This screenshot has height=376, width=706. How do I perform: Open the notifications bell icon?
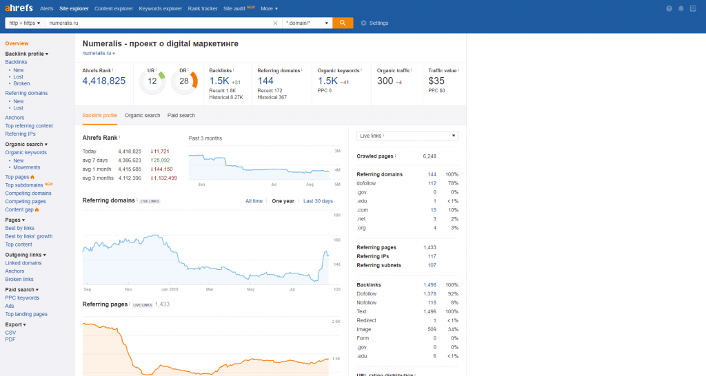point(681,8)
